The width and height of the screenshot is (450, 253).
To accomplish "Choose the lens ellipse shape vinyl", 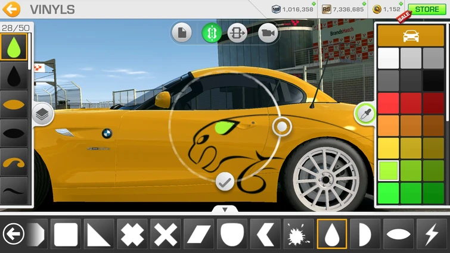I will [399, 234].
